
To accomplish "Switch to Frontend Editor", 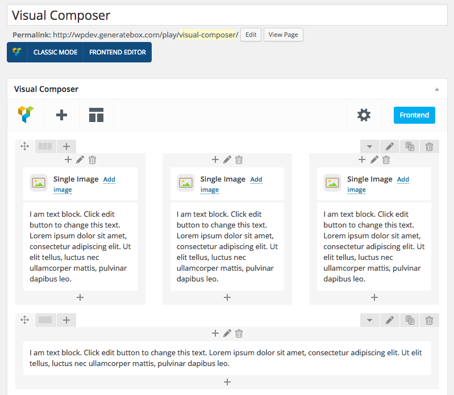I will 118,52.
